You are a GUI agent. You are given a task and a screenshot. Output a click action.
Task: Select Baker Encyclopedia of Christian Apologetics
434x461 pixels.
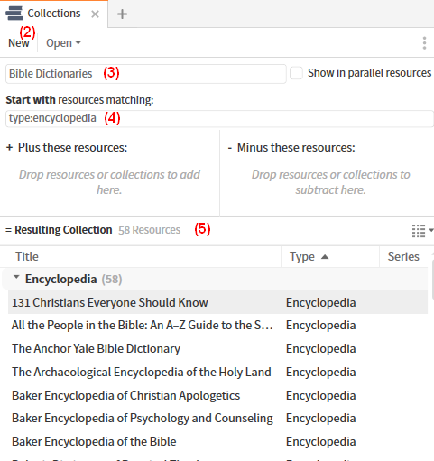pos(217,395)
